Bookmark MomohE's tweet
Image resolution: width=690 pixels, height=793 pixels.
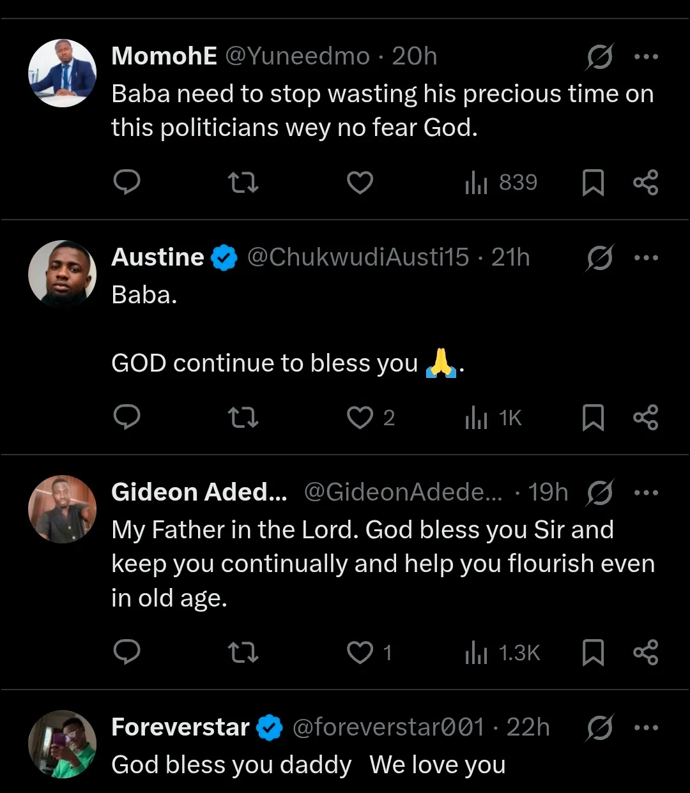point(593,183)
